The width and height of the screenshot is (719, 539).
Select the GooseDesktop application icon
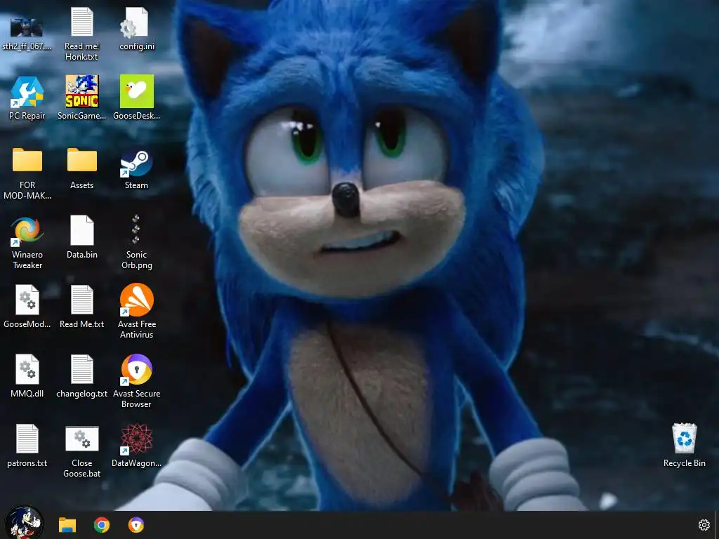137,91
